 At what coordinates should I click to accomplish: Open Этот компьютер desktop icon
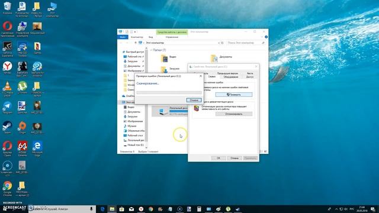(52, 9)
